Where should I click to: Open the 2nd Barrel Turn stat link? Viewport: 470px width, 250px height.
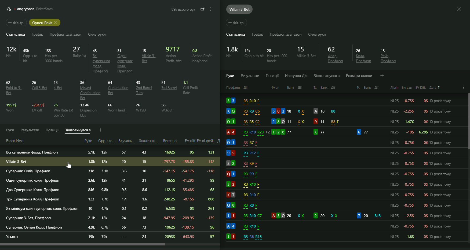point(144,90)
